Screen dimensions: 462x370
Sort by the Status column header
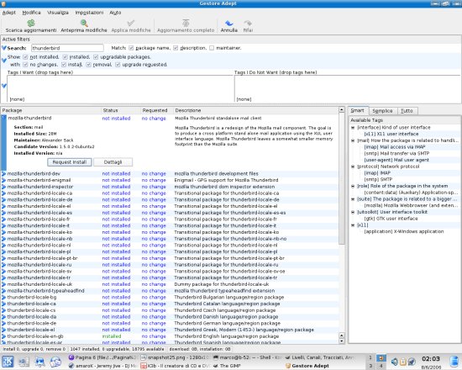pos(121,110)
